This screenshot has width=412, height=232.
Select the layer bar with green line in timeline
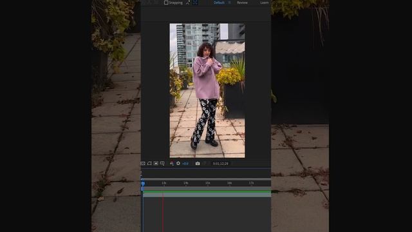point(207,194)
